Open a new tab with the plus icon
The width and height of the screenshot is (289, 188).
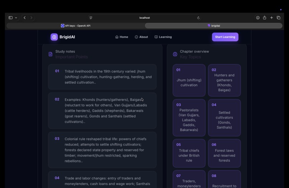tap(271, 18)
